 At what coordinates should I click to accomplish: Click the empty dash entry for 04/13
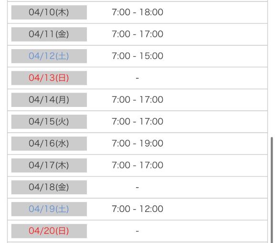pyautogui.click(x=137, y=78)
